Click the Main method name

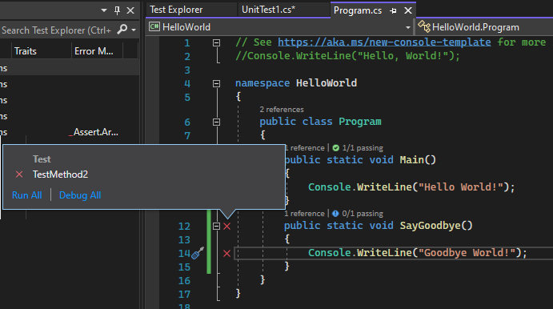[x=412, y=160]
